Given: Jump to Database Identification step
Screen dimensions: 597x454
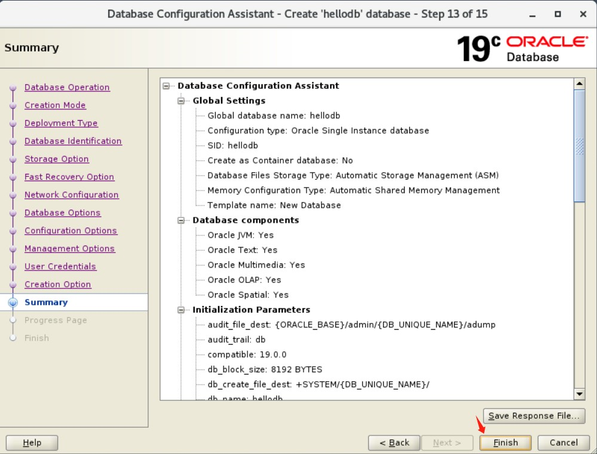Looking at the screenshot, I should (73, 141).
